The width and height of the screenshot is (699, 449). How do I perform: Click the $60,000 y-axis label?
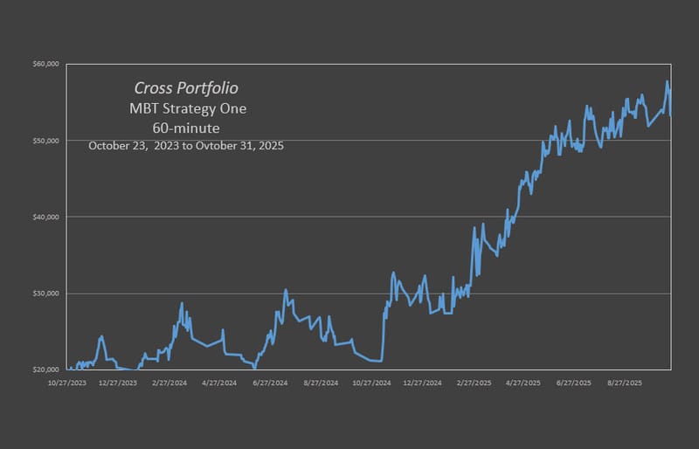pos(45,64)
